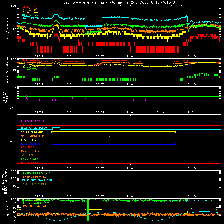Image resolution: width=224 pixels, height=224 pixels.
Task: Click the 11:30 tick label under the GOES panel
Action: click(100, 112)
